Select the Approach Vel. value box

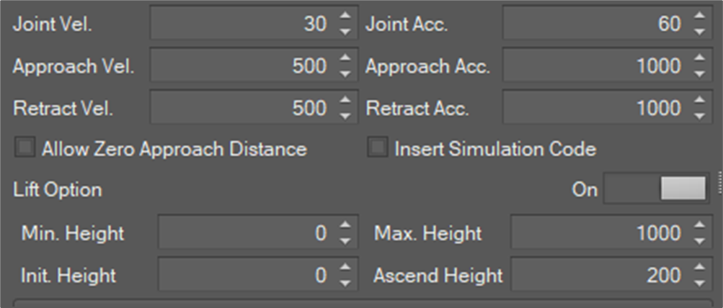[241, 66]
